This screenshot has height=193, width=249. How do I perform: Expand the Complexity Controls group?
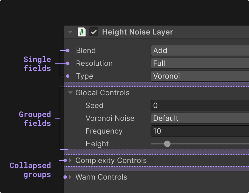[x=70, y=160]
